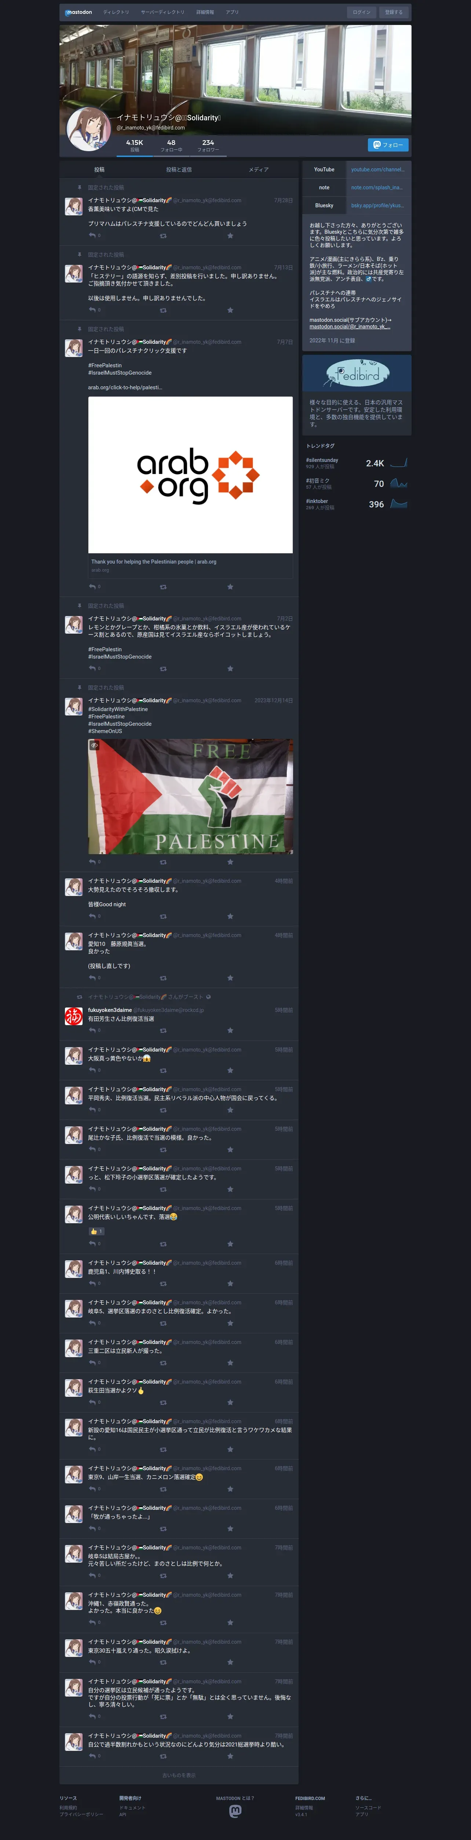Click the blue フォロー button

coord(388,145)
